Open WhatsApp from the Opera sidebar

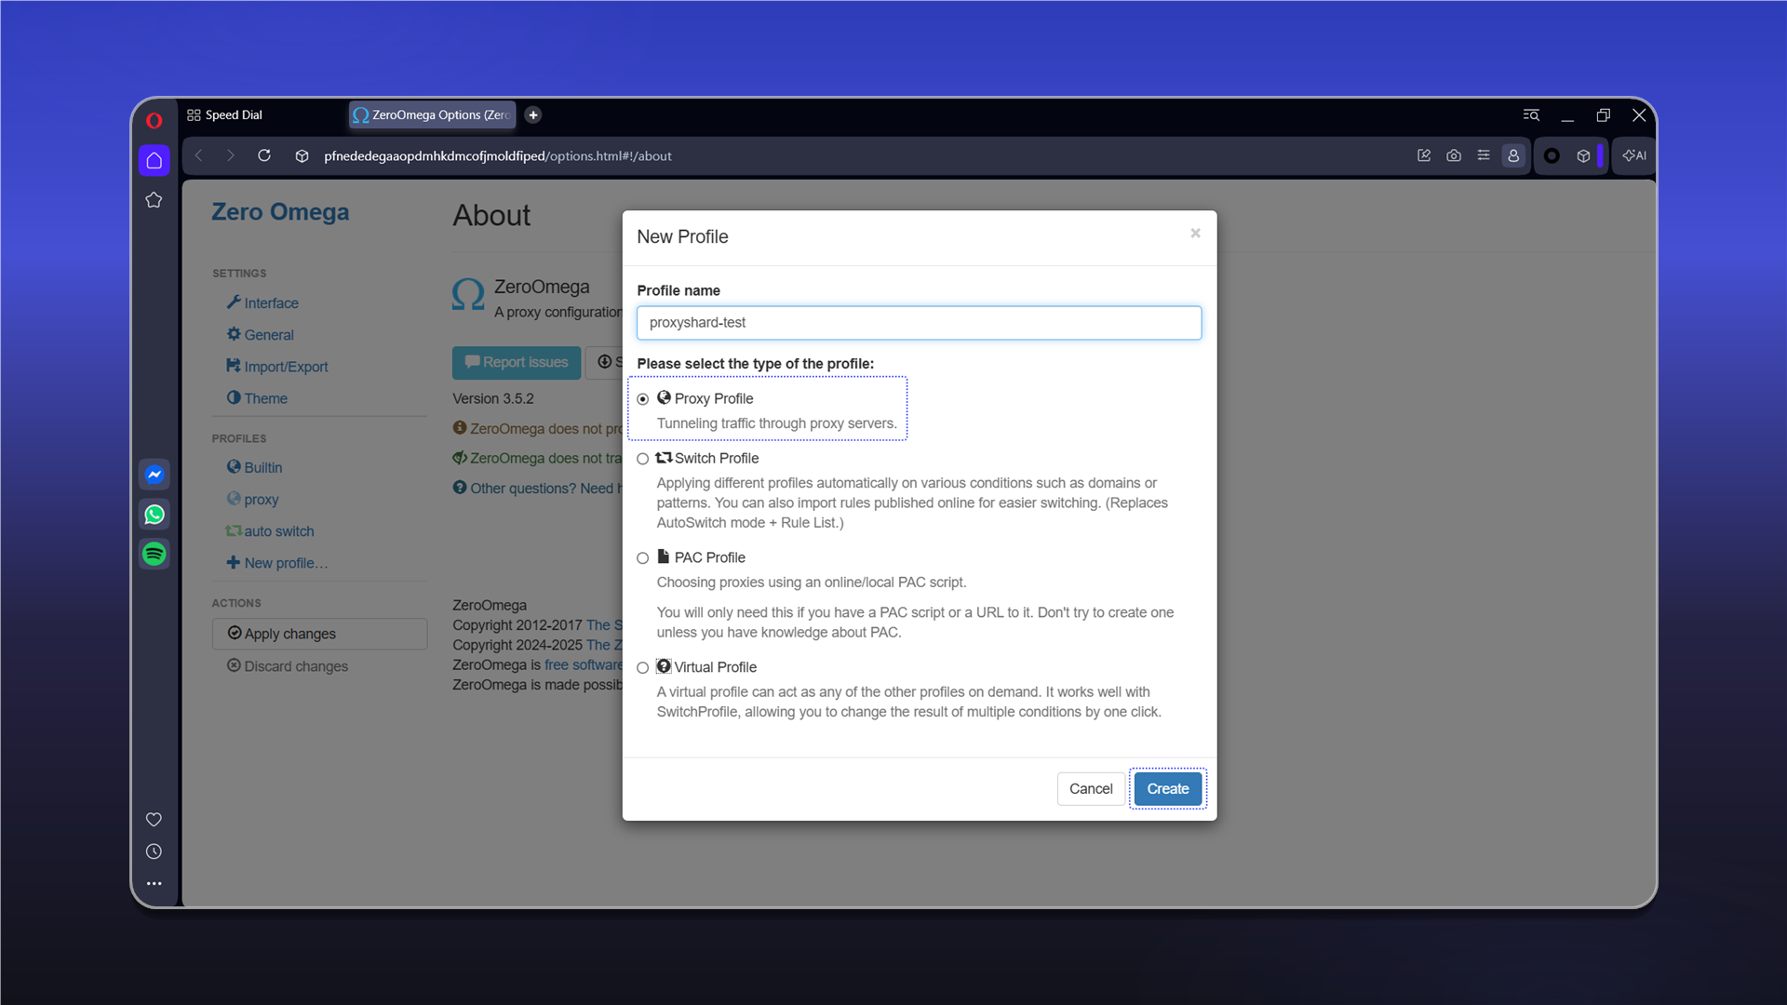[x=155, y=515]
